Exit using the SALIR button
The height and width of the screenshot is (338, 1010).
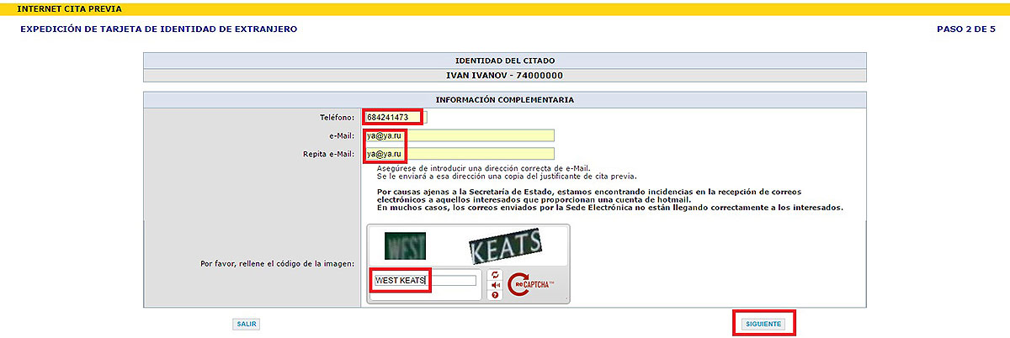click(x=247, y=324)
